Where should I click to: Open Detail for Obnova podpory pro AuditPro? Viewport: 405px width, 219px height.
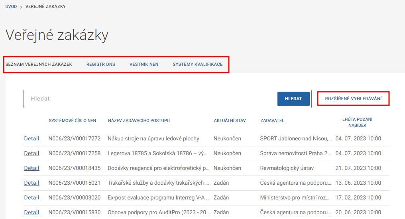click(x=31, y=213)
